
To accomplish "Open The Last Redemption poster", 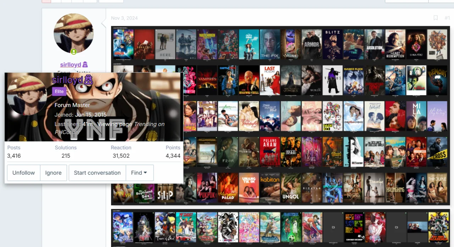I will (395, 44).
